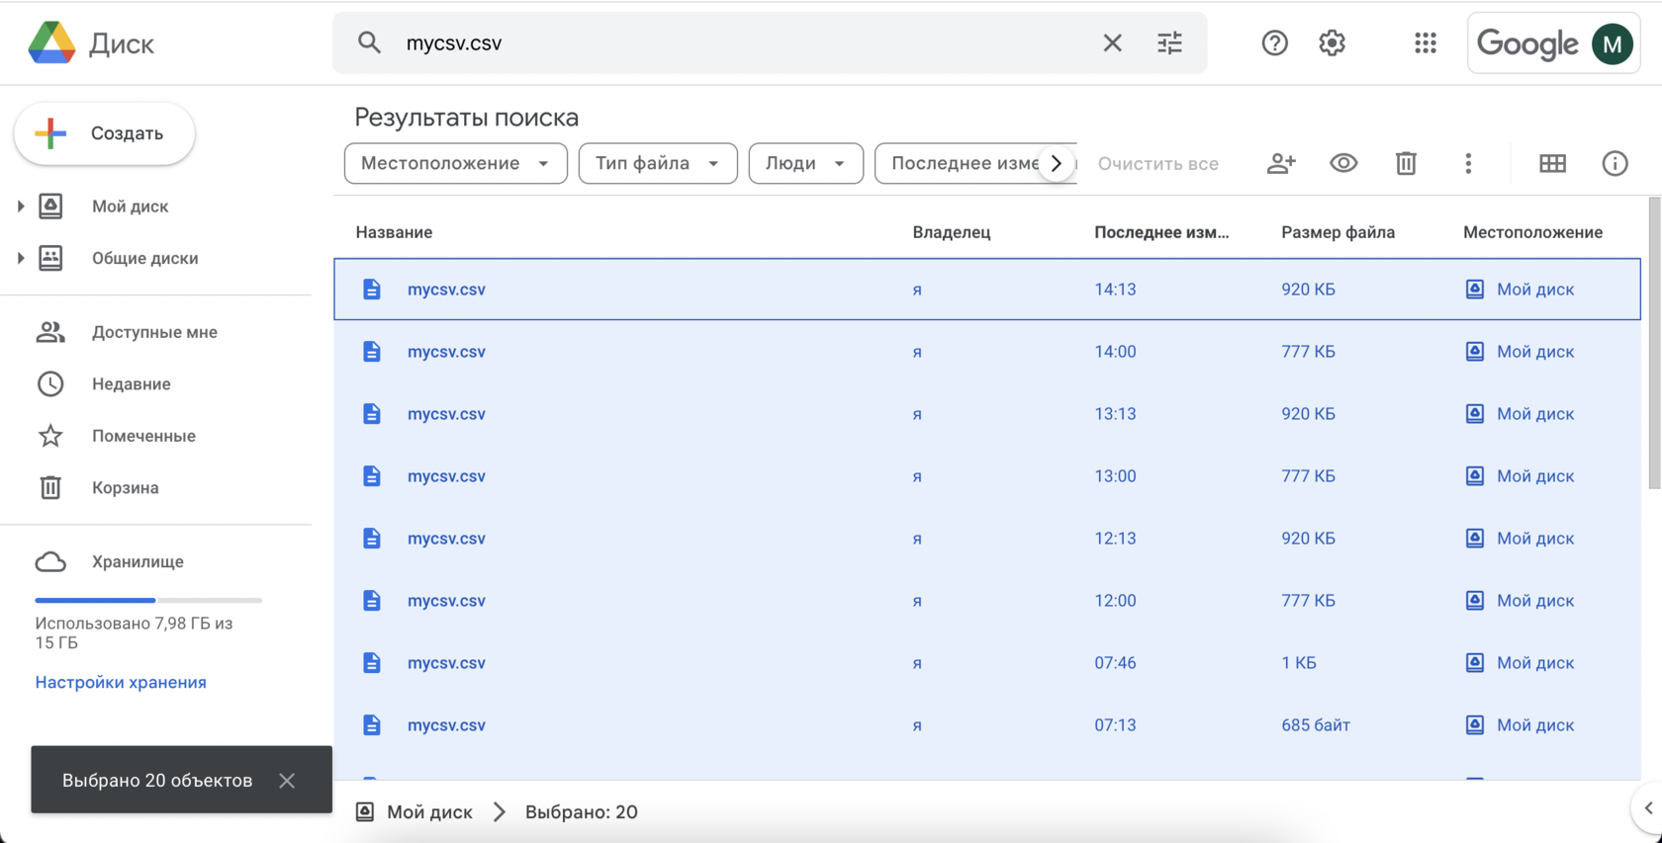Click the My Drive location icon in 14:13 row
The width and height of the screenshot is (1662, 843).
(1474, 289)
